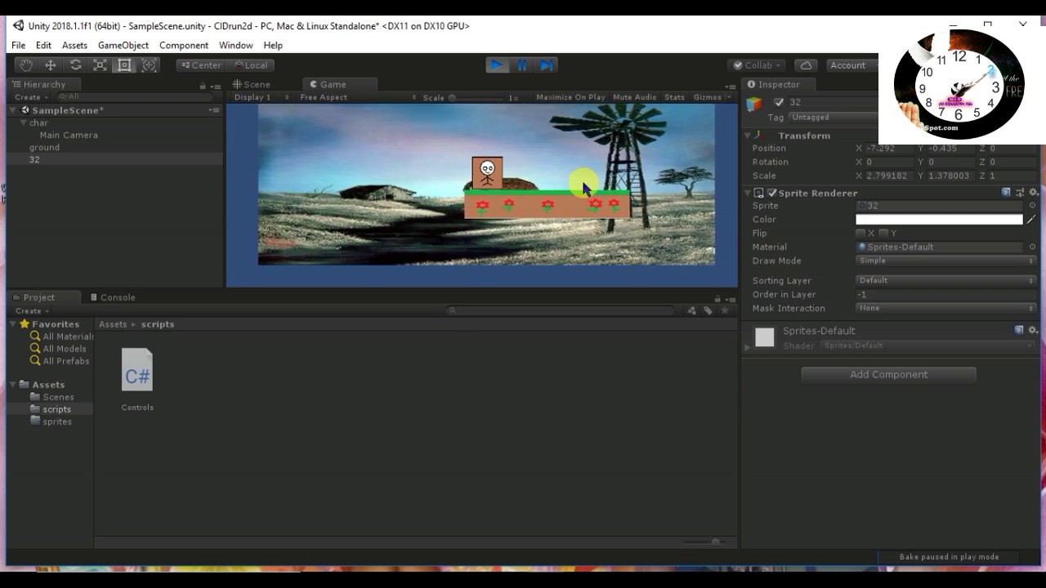
Task: Open the Cloud services icon
Action: point(806,65)
